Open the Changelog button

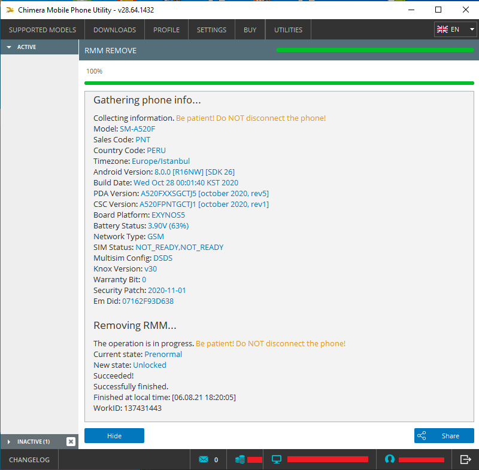pyautogui.click(x=29, y=459)
